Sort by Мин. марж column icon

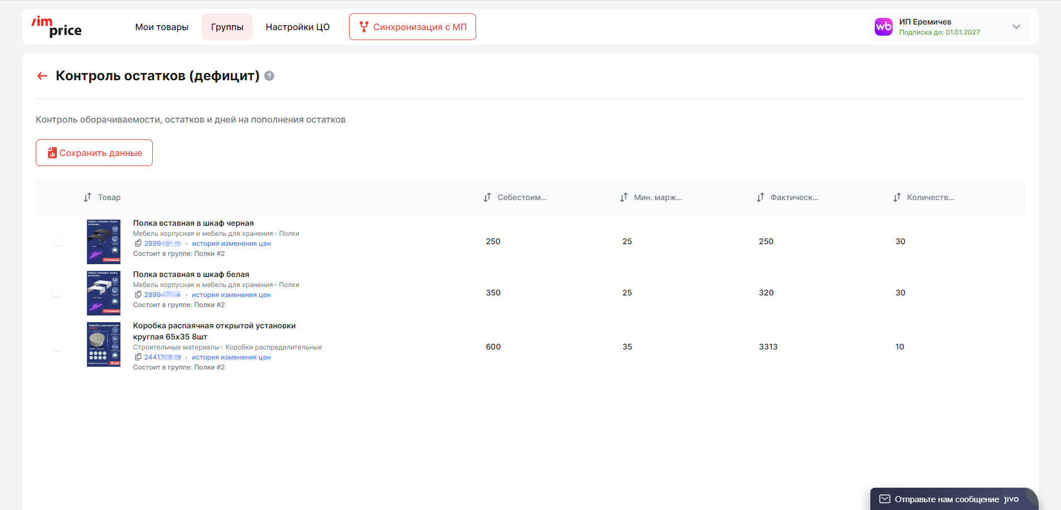point(624,197)
